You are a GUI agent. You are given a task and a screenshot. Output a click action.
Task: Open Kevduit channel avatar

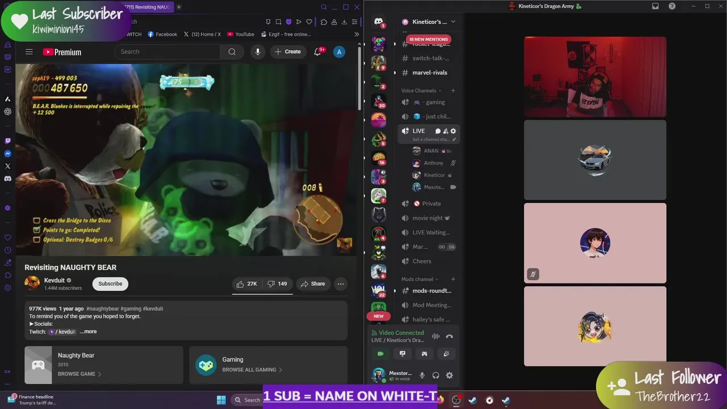click(x=32, y=283)
